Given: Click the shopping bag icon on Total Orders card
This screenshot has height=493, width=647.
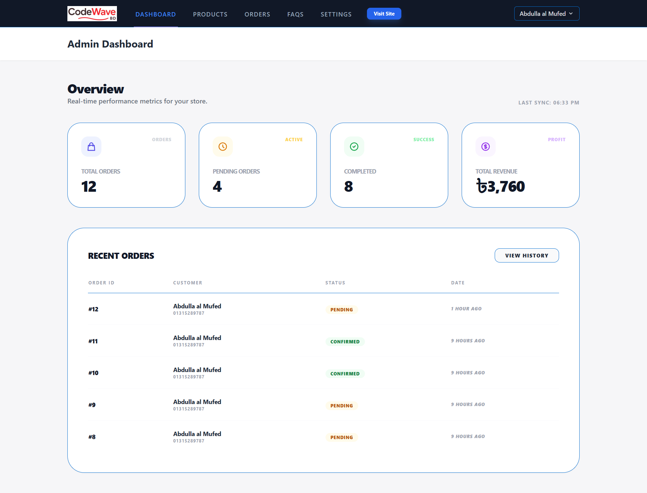Looking at the screenshot, I should 91,146.
